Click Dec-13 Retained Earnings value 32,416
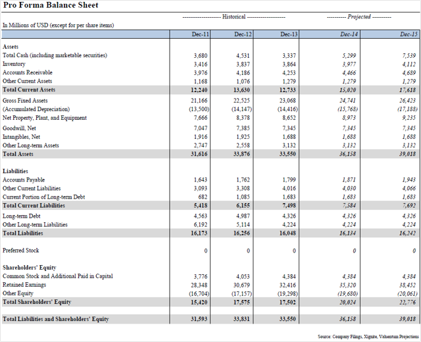Image resolution: width=421 pixels, height=342 pixels. (287, 285)
